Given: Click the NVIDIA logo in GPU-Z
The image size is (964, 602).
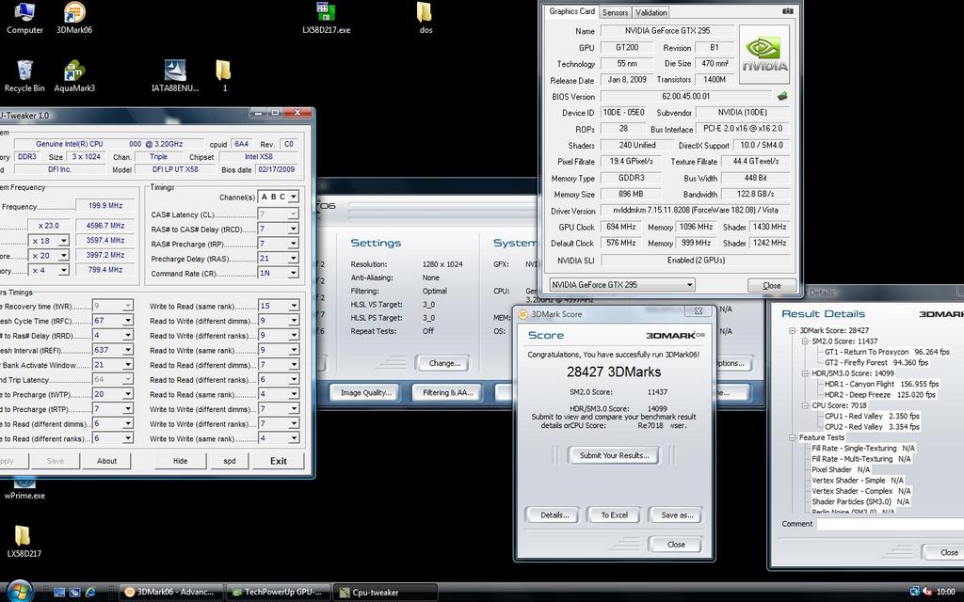Looking at the screenshot, I should [764, 55].
